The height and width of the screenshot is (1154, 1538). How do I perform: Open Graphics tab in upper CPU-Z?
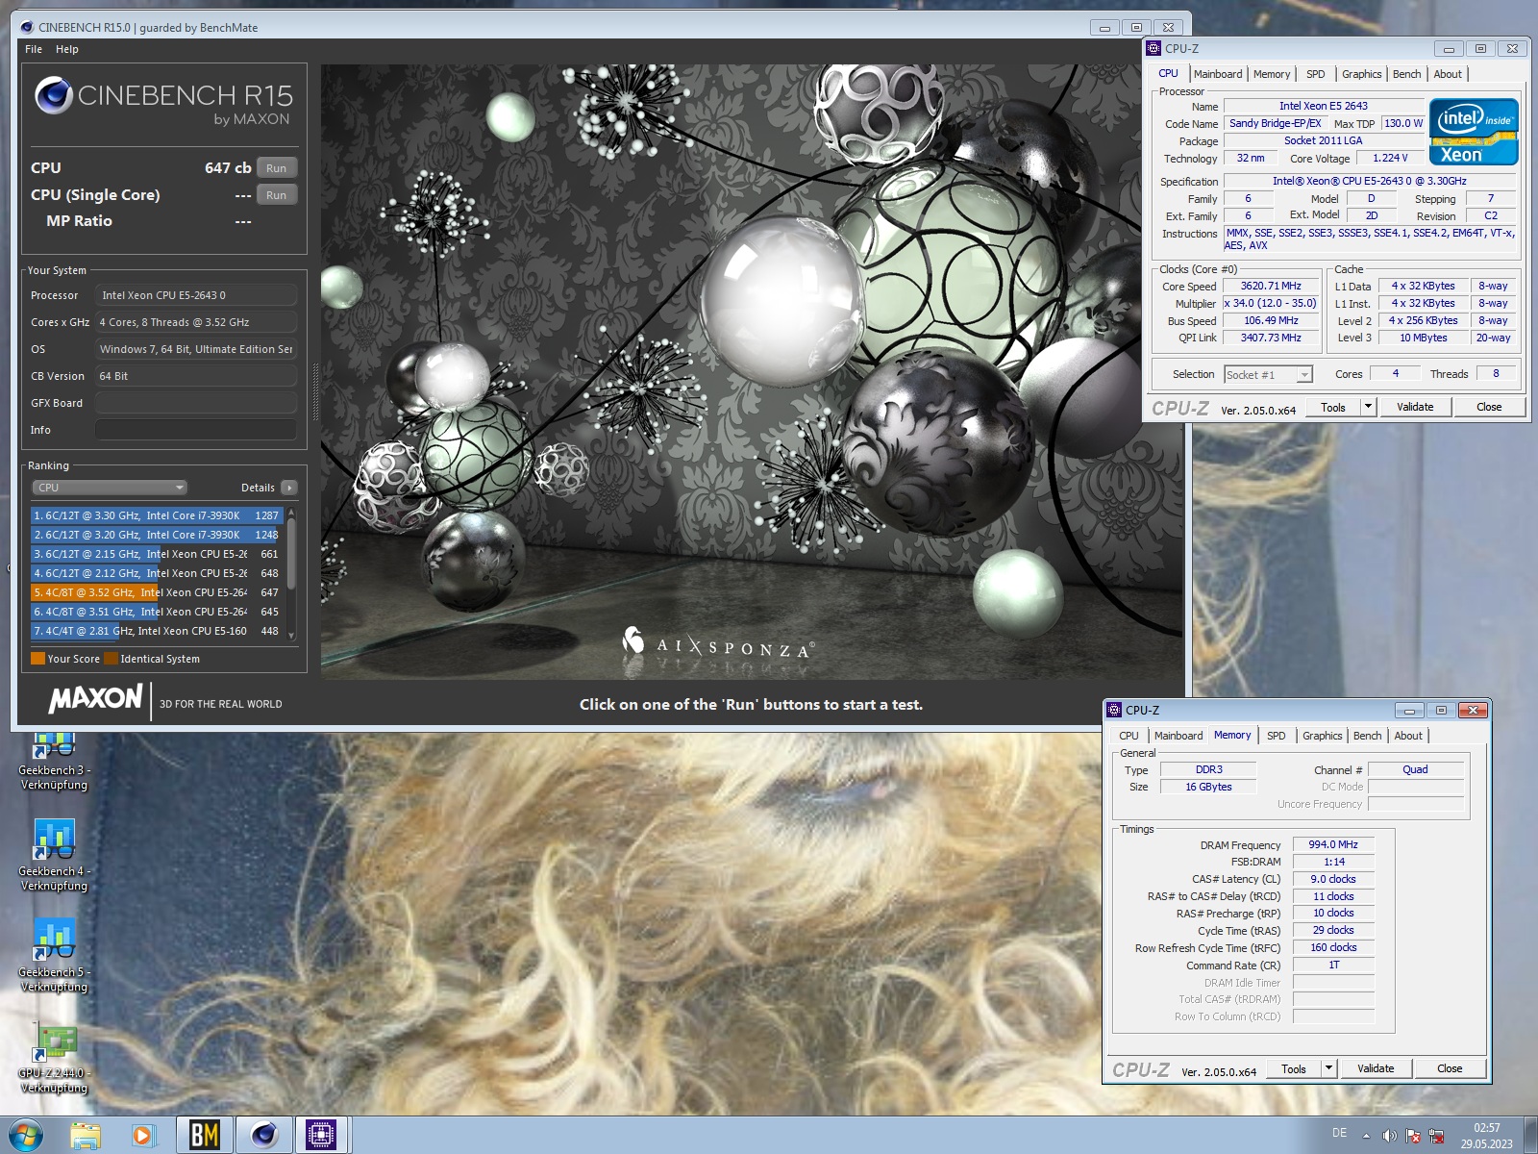click(x=1361, y=74)
